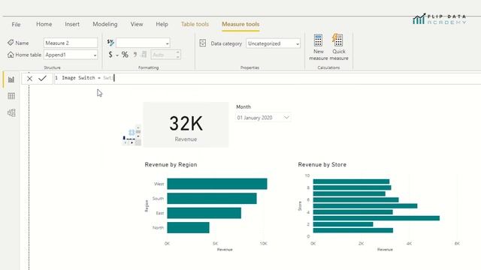Click the Month slicer label
The height and width of the screenshot is (270, 481).
(244, 106)
